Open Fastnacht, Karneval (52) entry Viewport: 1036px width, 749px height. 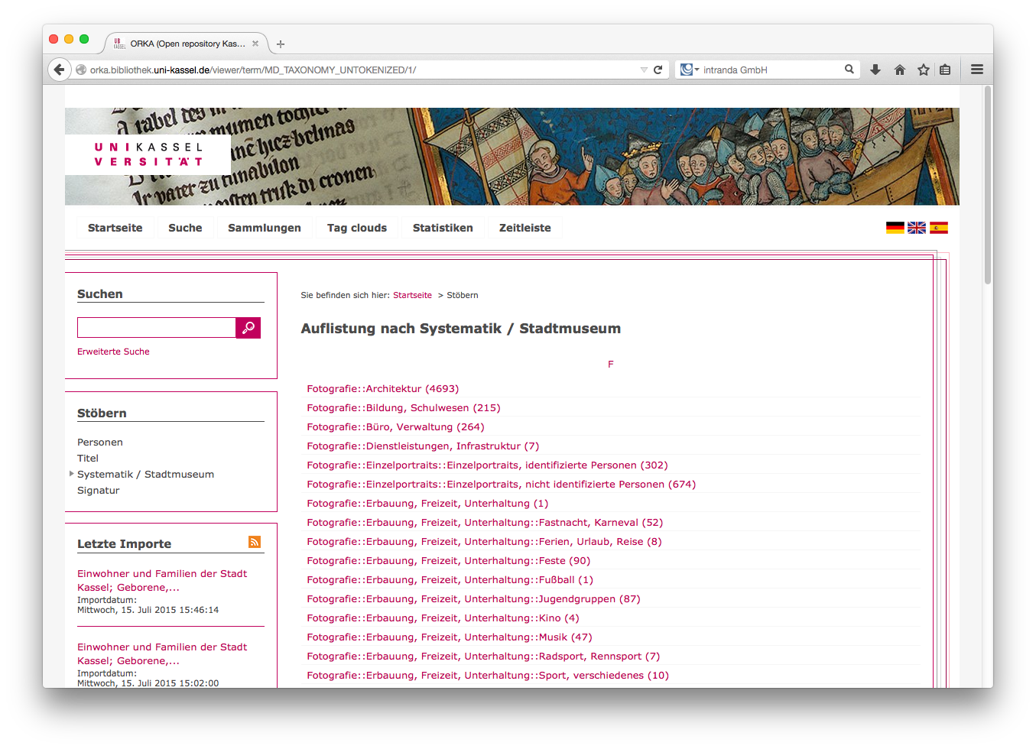(x=485, y=523)
